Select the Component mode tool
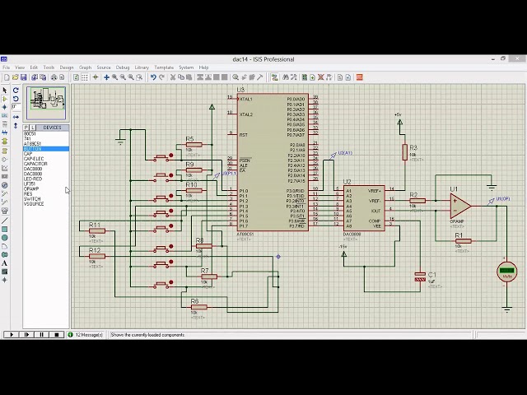The width and height of the screenshot is (527, 395). click(x=5, y=99)
